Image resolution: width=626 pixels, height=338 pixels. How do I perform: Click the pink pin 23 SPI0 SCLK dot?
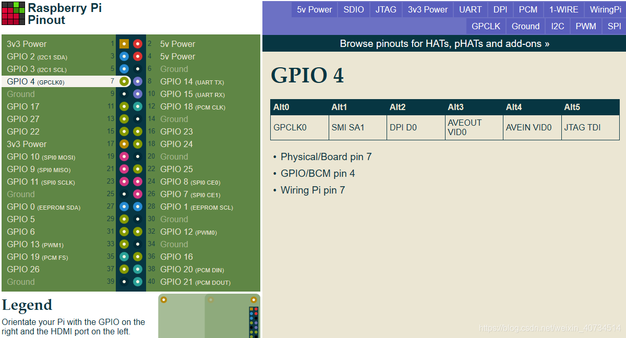click(x=124, y=182)
